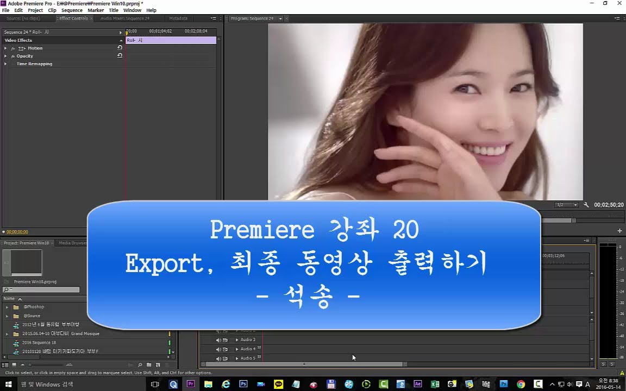Click the Audio 5 sync lock icon
Viewport: 626px width, 391px height.
[x=225, y=358]
